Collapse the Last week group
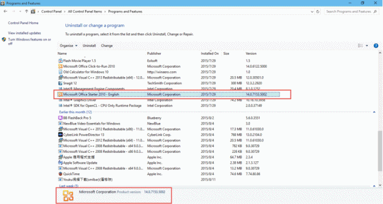 point(374,186)
